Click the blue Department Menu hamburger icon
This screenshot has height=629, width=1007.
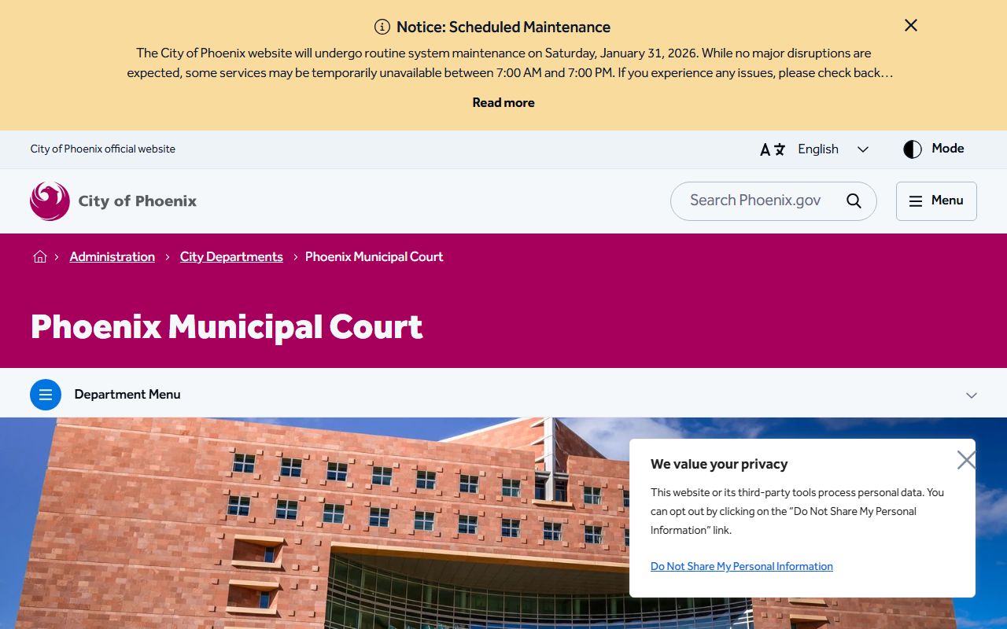tap(46, 395)
